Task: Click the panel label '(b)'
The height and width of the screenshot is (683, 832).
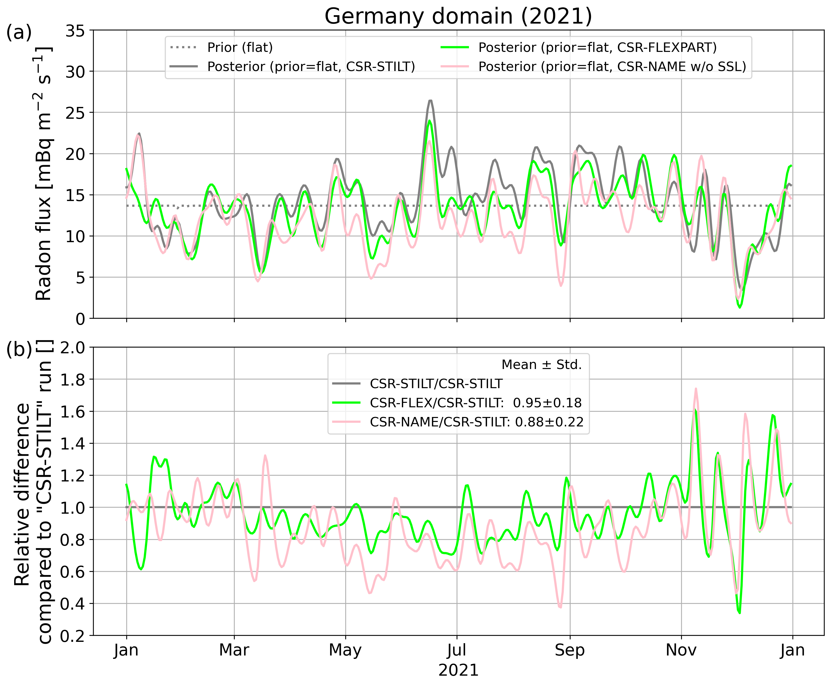Action: [19, 349]
